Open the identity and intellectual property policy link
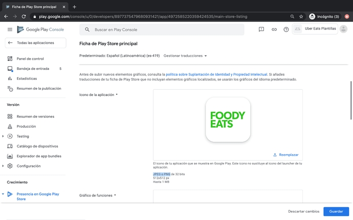The width and height of the screenshot is (353, 220). [x=216, y=75]
